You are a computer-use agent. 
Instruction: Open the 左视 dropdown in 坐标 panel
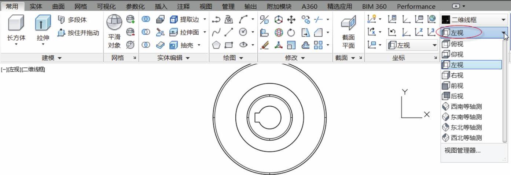coord(413,45)
